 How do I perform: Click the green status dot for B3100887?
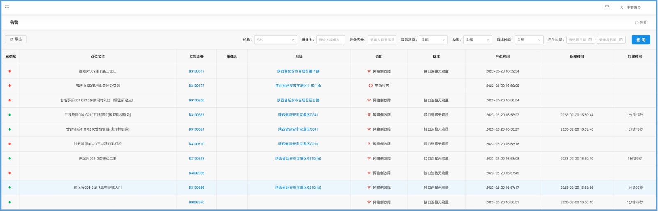[x=9, y=115]
